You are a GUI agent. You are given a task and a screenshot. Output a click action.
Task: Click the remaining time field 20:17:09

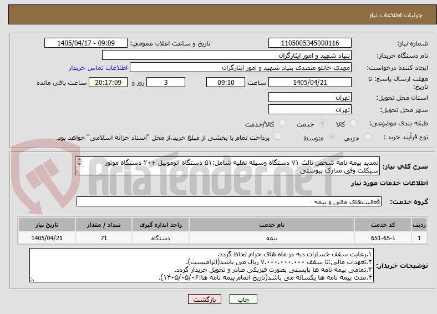(108, 82)
